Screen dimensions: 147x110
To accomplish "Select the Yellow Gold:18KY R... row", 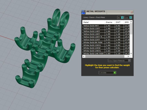I will point(106,37).
